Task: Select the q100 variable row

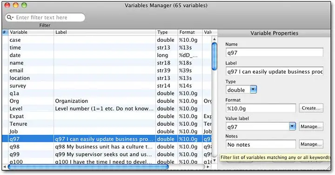Action: [107, 162]
